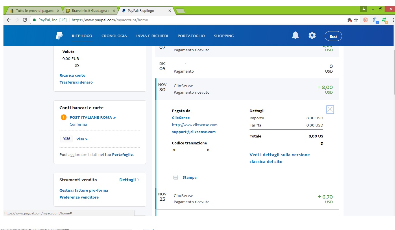Open the Portafoglio menu item
Image resolution: width=395 pixels, height=230 pixels.
pyautogui.click(x=191, y=36)
